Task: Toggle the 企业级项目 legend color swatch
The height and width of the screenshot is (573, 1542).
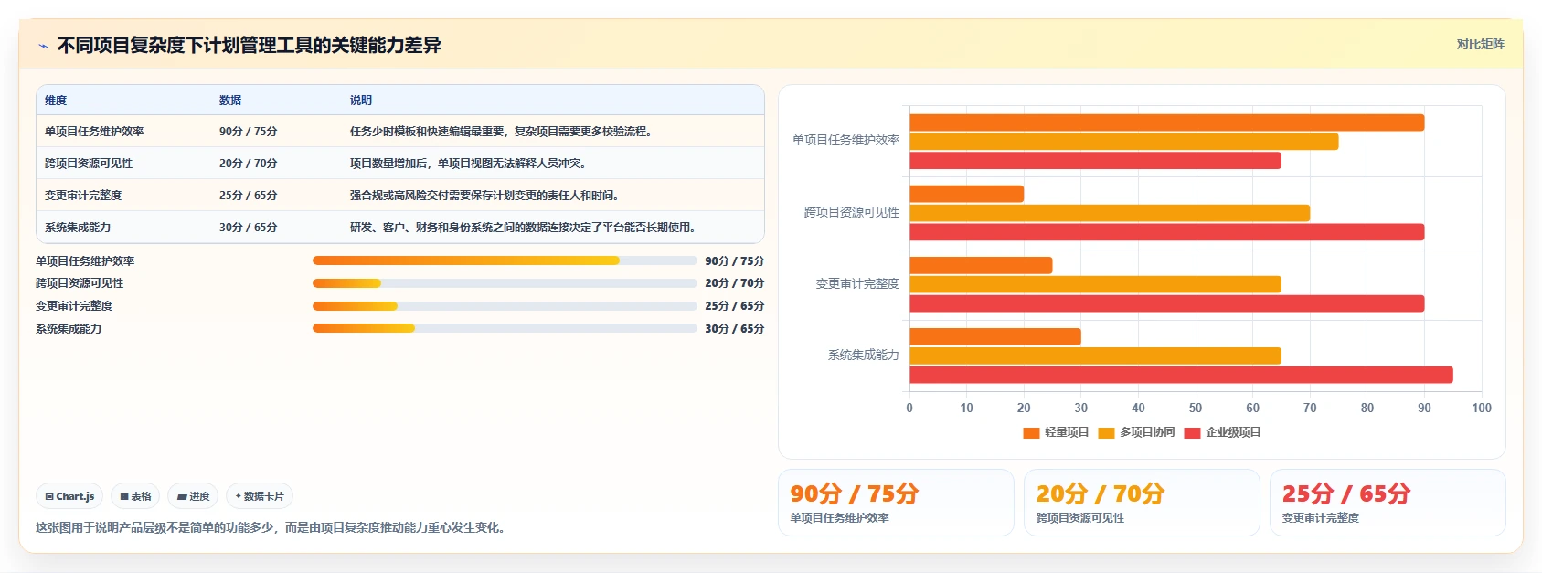Action: (1192, 433)
